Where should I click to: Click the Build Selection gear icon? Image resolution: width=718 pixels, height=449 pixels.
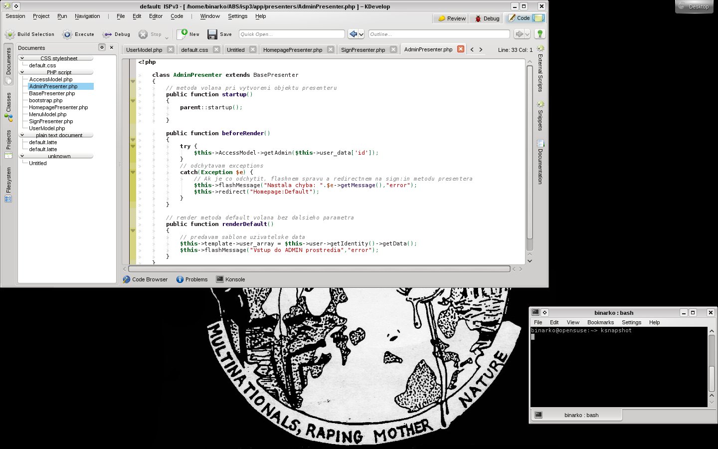pyautogui.click(x=10, y=34)
